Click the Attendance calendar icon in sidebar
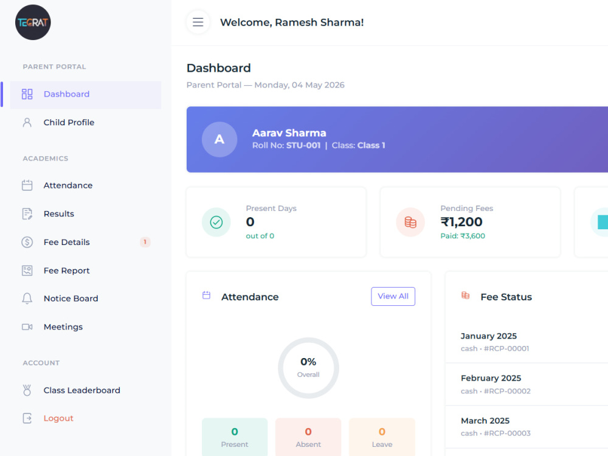608x456 pixels. point(27,185)
